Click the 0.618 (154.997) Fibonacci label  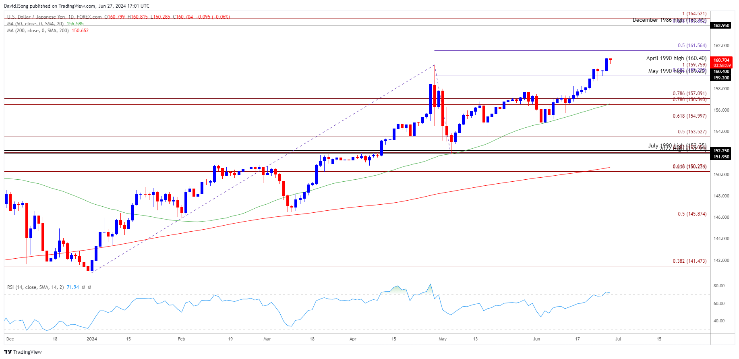click(x=689, y=116)
